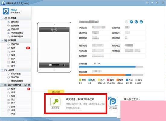This screenshot has width=166, height=121.
Task: Click the grey 空闲 legend swatch
Action: pyautogui.click(x=136, y=80)
